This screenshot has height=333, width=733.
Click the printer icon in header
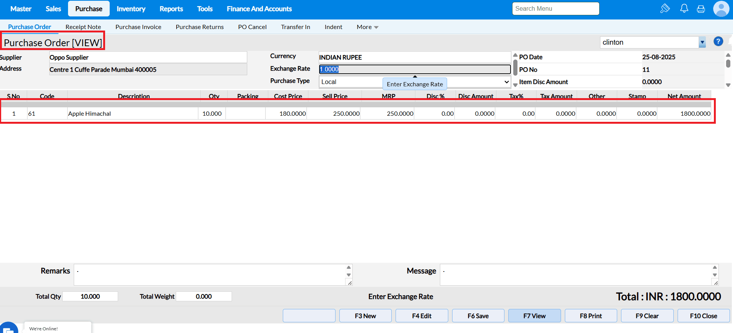[701, 9]
